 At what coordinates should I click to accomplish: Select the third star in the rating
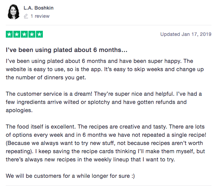click(x=24, y=34)
